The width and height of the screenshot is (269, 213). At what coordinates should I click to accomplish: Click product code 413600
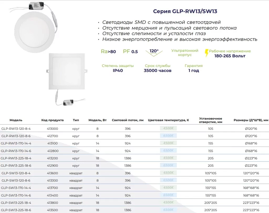53,173
